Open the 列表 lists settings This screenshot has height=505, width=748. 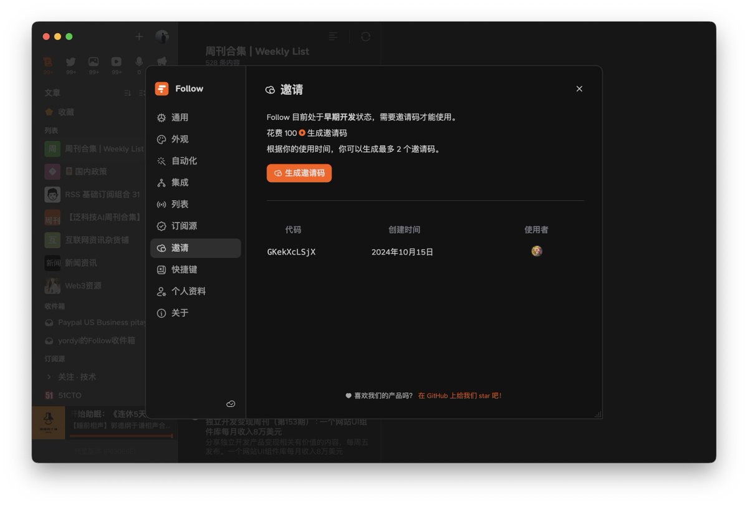[x=196, y=204]
